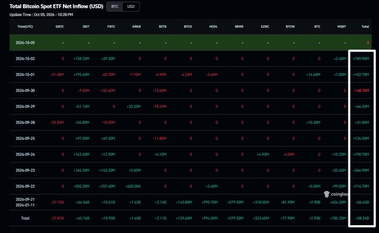This screenshot has width=379, height=233.
Task: Click the +4.90M EZBC value
Action: [x=263, y=154]
